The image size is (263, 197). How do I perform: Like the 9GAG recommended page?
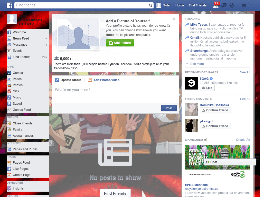(207, 88)
